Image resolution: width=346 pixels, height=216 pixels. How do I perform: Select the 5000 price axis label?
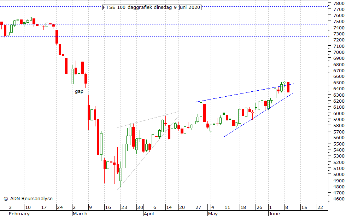point(339,174)
